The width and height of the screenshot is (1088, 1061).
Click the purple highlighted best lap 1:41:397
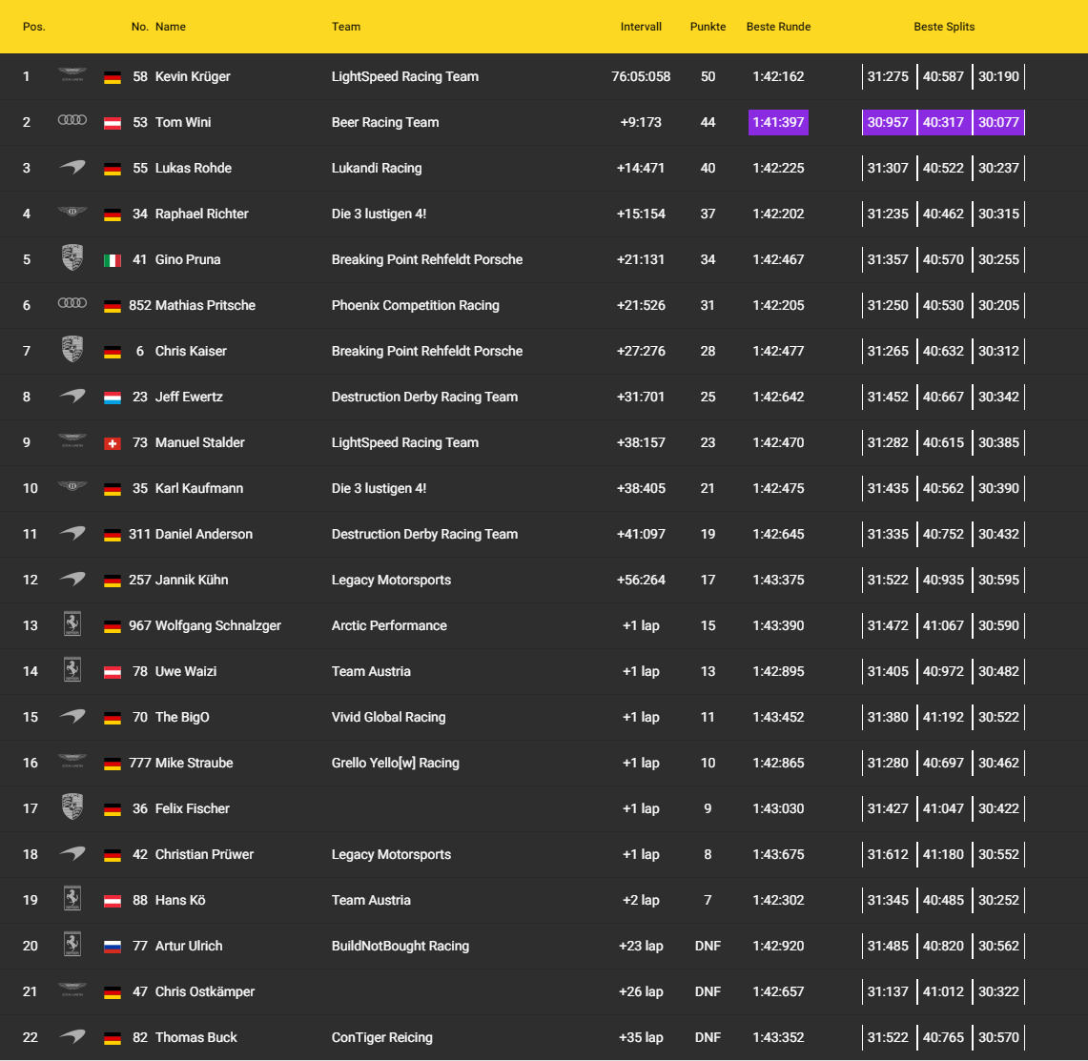point(778,122)
